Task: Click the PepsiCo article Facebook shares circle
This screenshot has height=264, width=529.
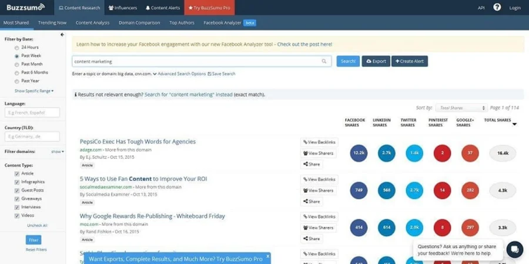Action: click(359, 153)
